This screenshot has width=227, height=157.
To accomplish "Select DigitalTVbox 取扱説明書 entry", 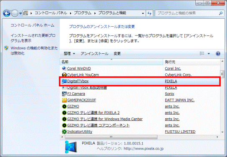I will point(87,87).
